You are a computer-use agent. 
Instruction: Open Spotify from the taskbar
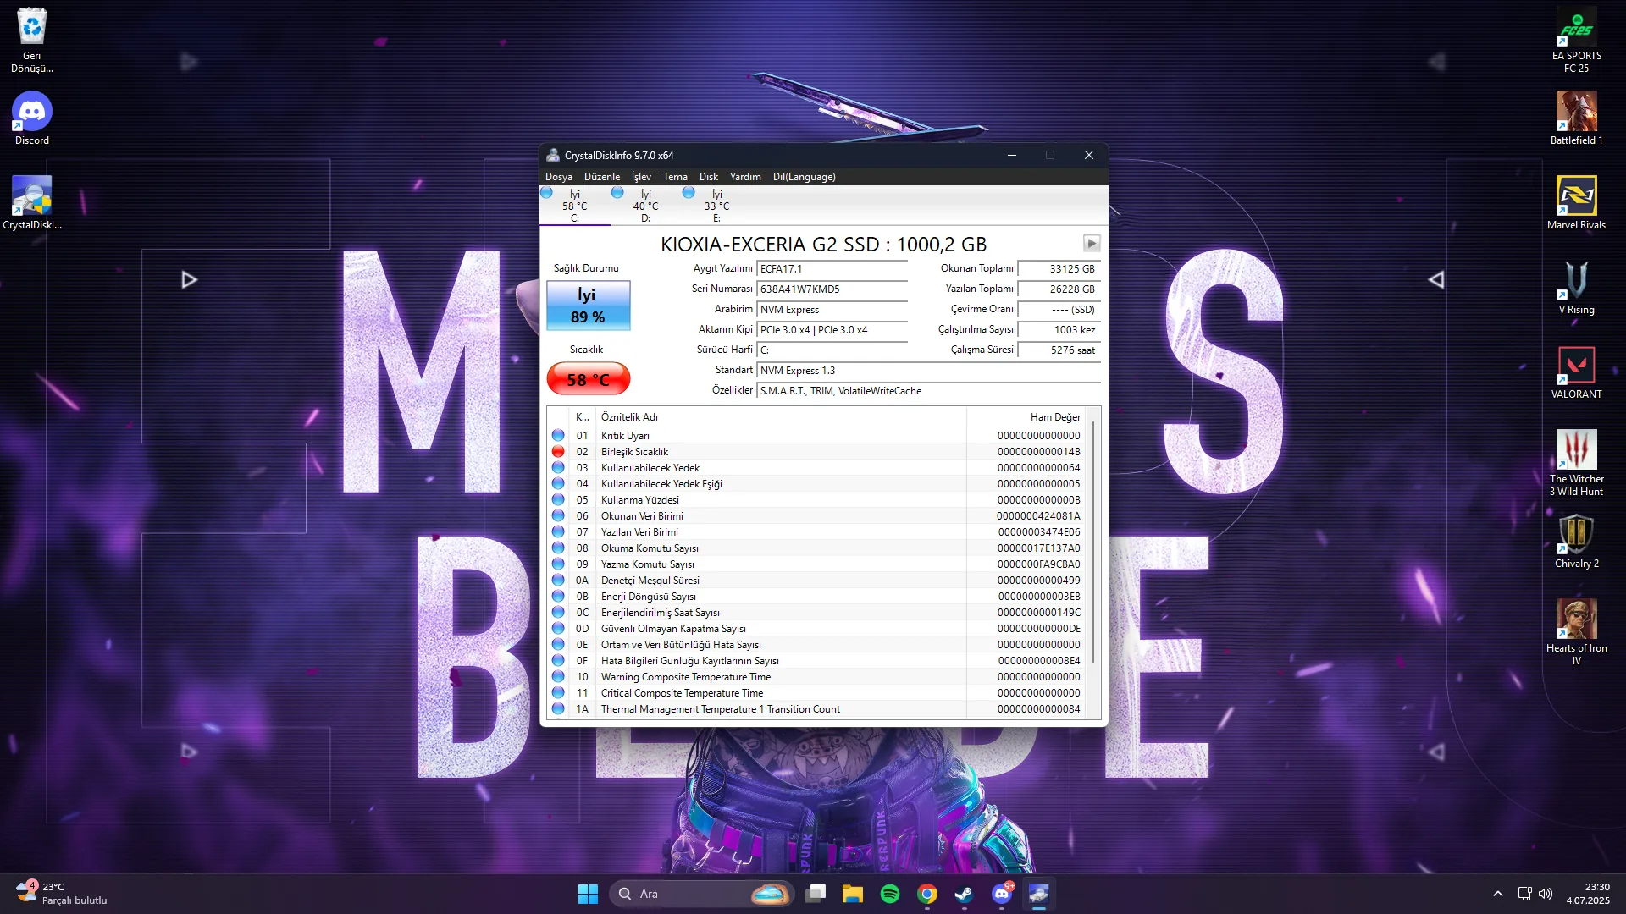(x=889, y=894)
